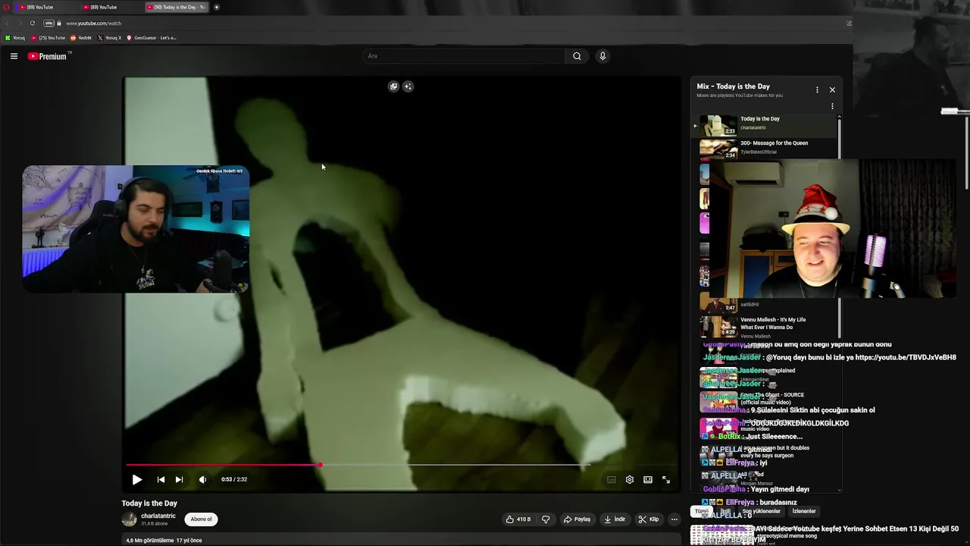Open the Reddit bookmark
The width and height of the screenshot is (970, 546).
coord(81,38)
